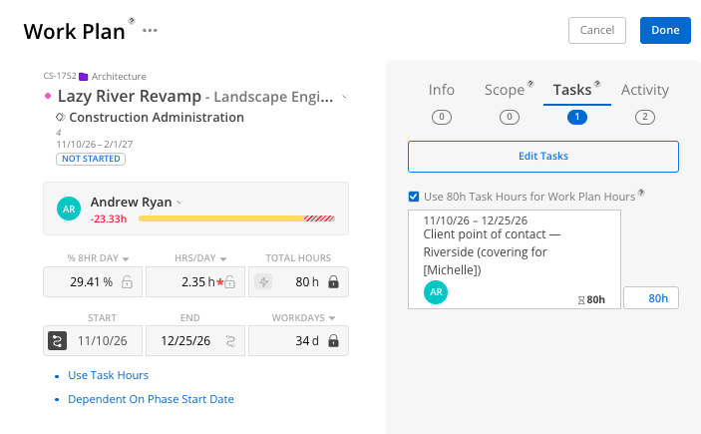Click the 34 d workdays field
The height and width of the screenshot is (434, 701).
(298, 341)
